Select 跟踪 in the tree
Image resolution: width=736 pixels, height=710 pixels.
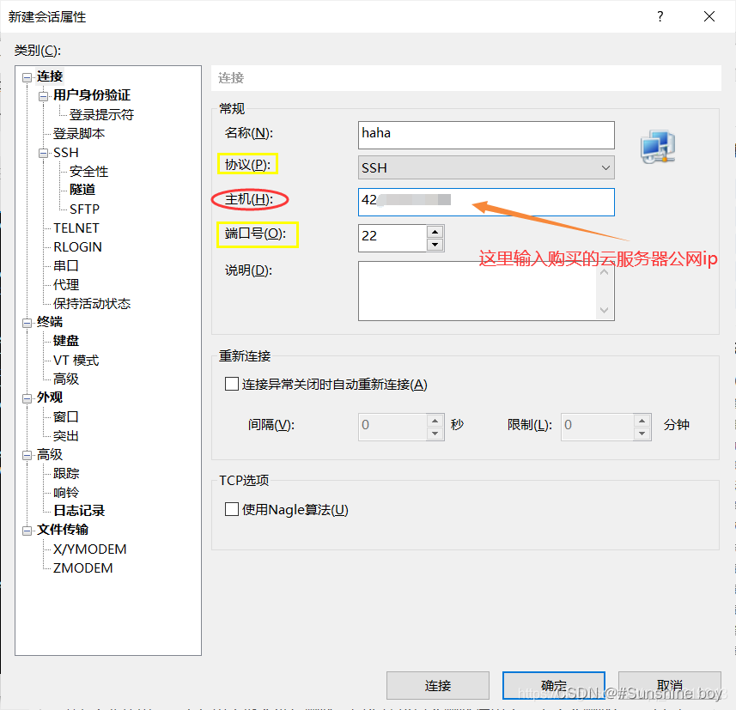[66, 474]
